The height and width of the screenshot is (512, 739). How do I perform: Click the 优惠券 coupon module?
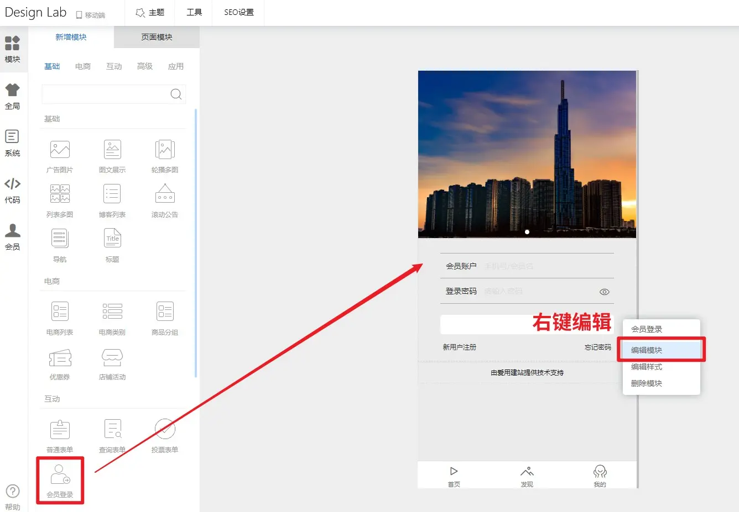pos(59,363)
